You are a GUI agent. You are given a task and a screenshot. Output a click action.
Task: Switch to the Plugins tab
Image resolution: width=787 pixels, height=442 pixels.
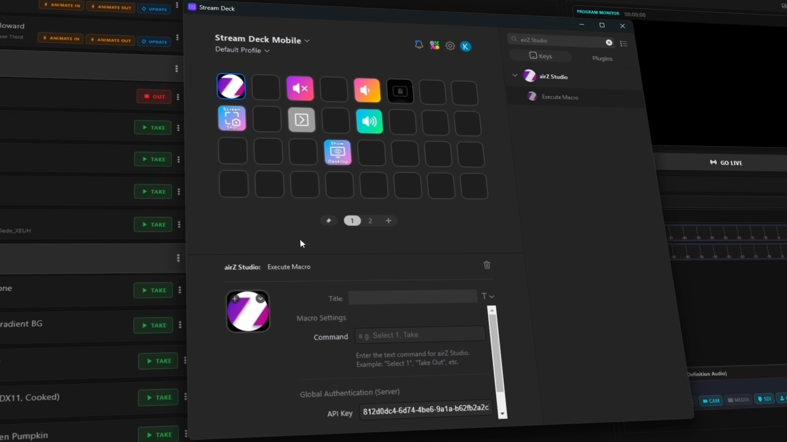pos(602,59)
